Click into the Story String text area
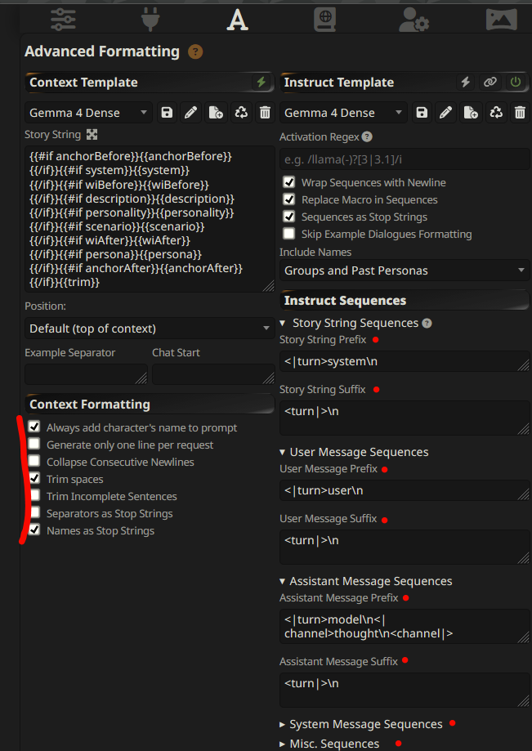The height and width of the screenshot is (751, 532). click(x=150, y=219)
